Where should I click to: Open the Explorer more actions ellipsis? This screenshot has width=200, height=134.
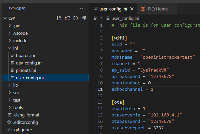(x=81, y=9)
